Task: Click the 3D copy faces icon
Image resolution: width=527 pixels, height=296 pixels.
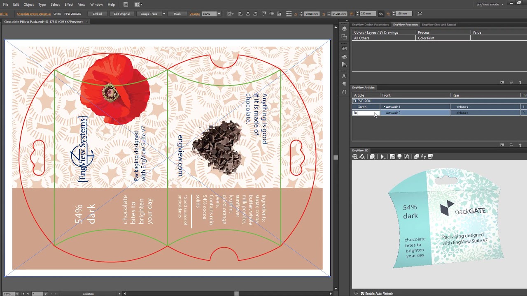Action: 416,157
